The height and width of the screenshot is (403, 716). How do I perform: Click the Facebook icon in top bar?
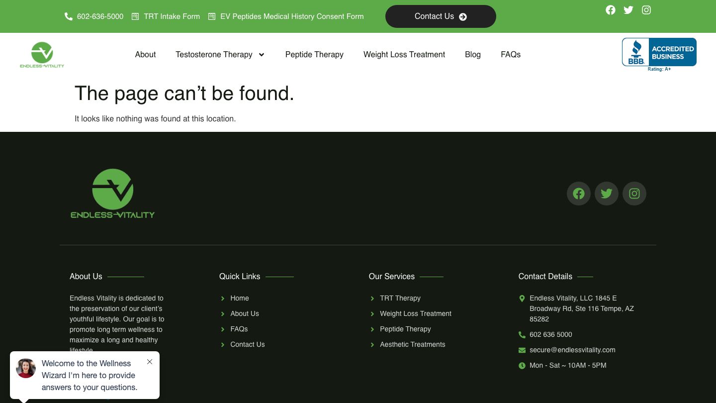pyautogui.click(x=611, y=10)
